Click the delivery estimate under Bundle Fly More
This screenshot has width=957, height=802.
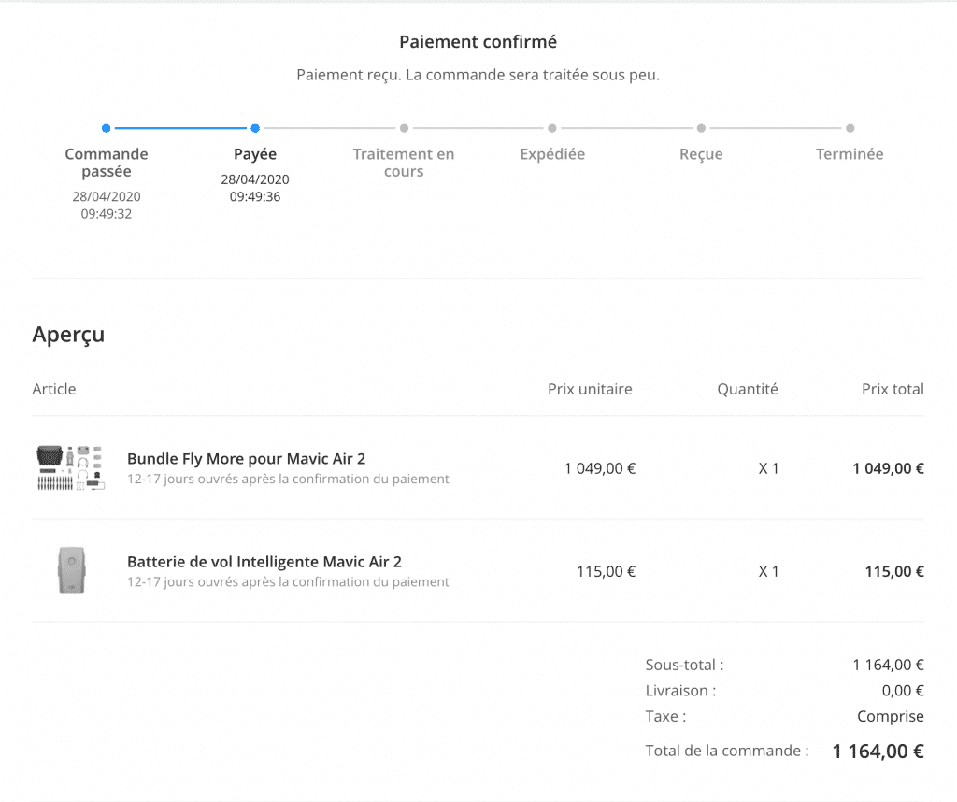click(288, 479)
